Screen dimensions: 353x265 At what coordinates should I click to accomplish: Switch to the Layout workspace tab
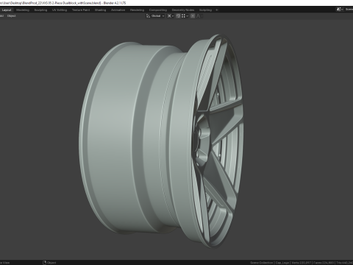[x=7, y=10]
